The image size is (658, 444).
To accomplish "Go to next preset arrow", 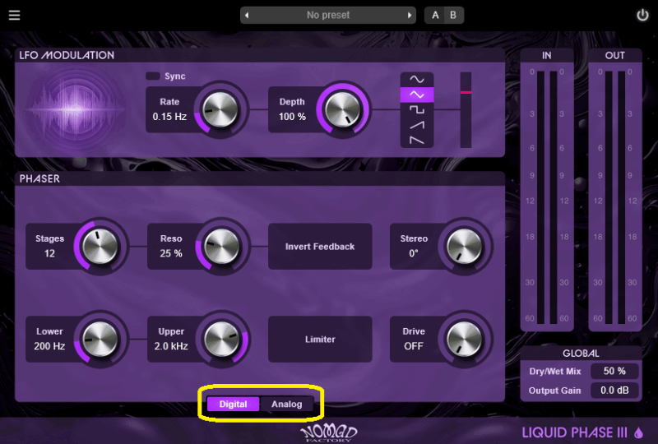I will click(409, 15).
